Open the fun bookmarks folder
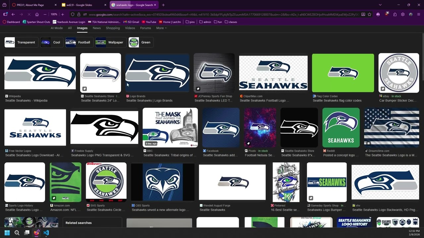 click(x=218, y=22)
